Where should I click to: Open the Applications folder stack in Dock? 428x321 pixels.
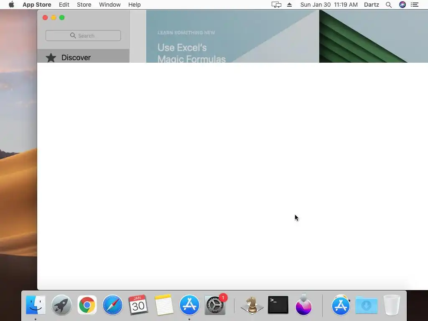click(341, 305)
